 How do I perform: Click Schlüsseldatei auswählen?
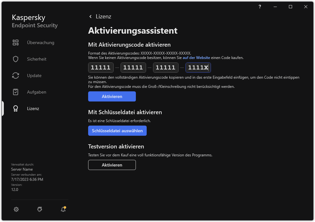(117, 131)
